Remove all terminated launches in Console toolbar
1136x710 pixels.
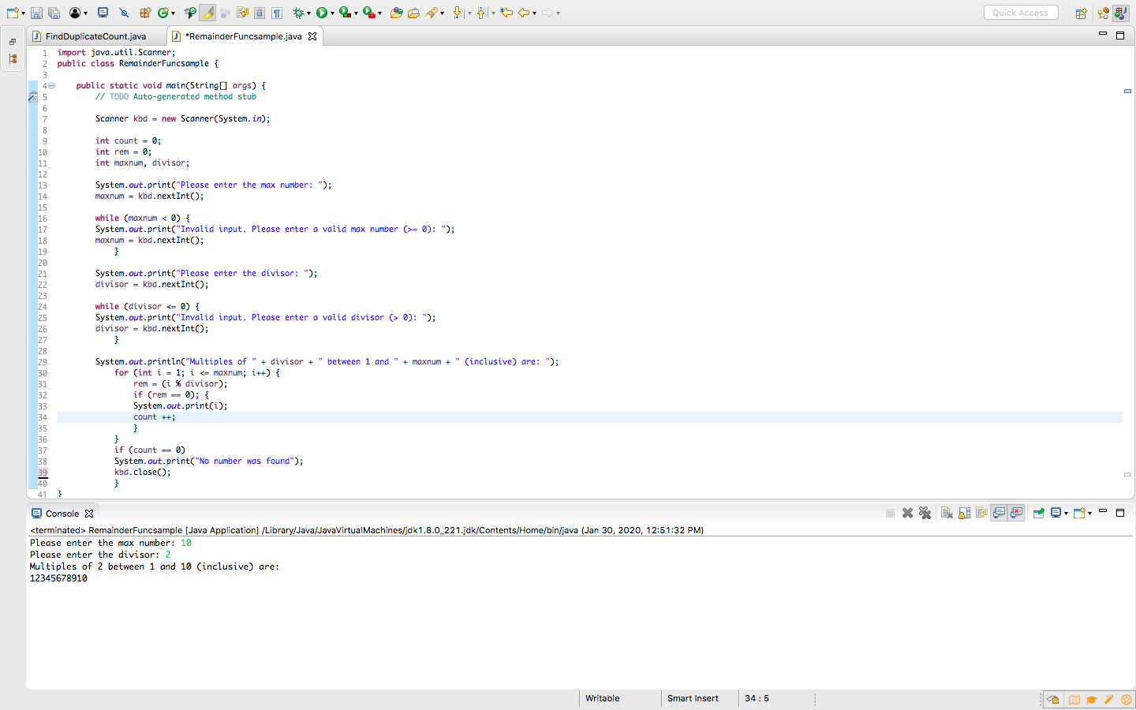pos(925,513)
